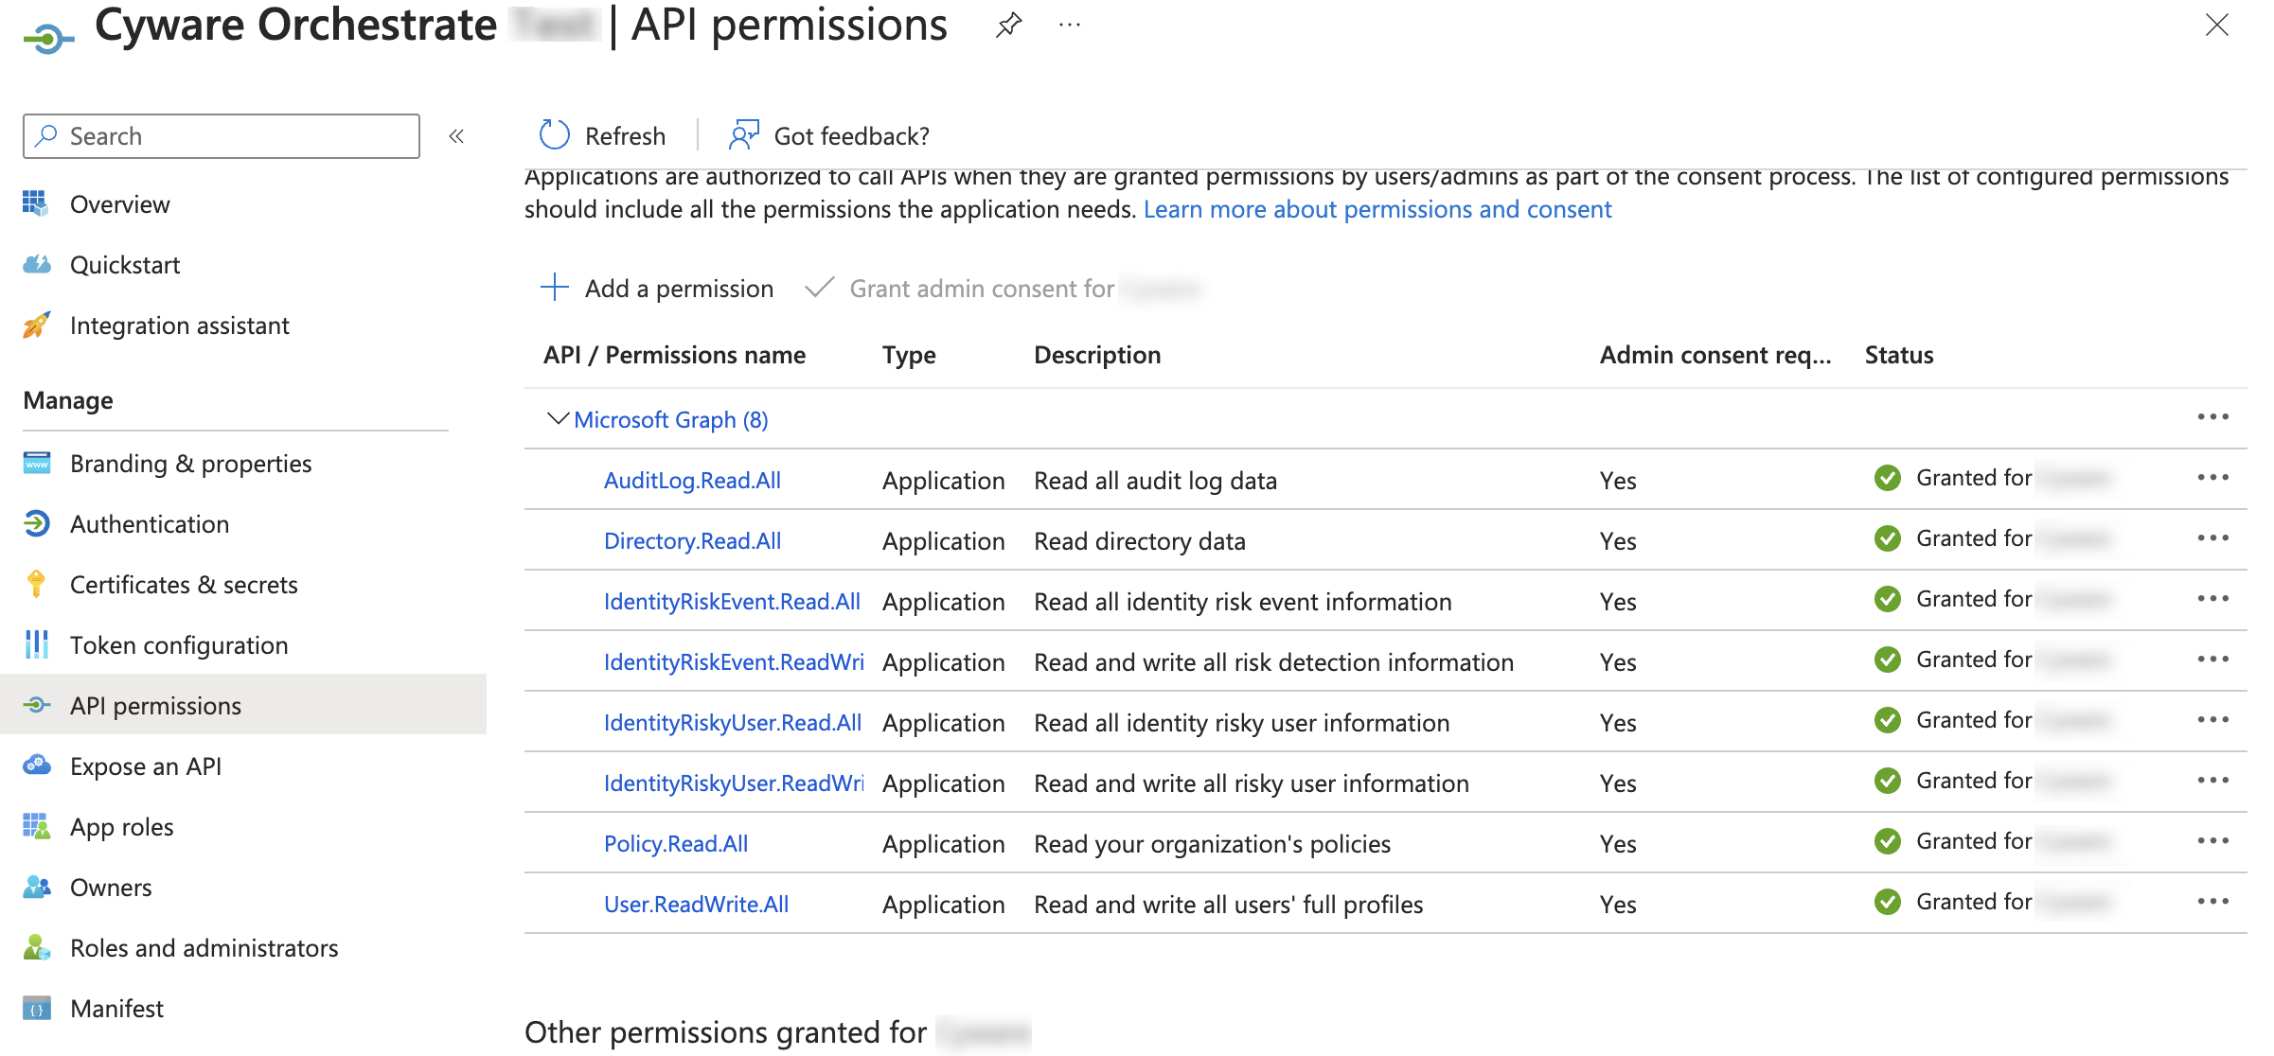The width and height of the screenshot is (2274, 1056).
Task: Click the Refresh circular arrow icon
Action: (555, 135)
